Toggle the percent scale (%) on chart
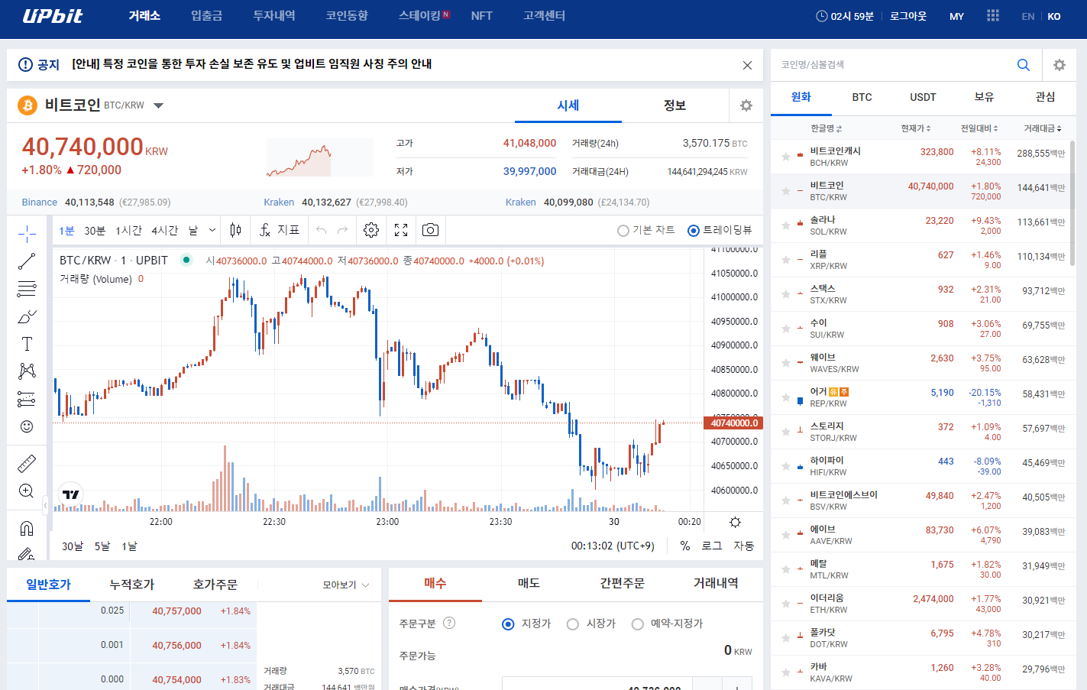 pos(685,546)
